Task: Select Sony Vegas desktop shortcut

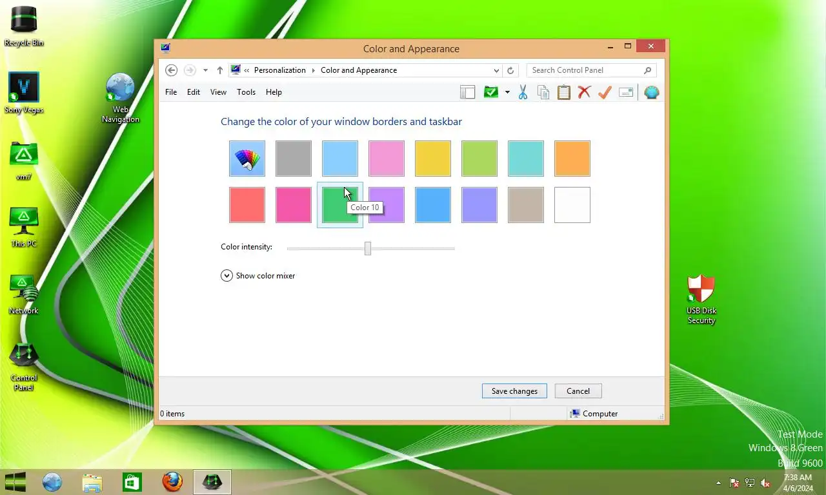Action: 24,93
